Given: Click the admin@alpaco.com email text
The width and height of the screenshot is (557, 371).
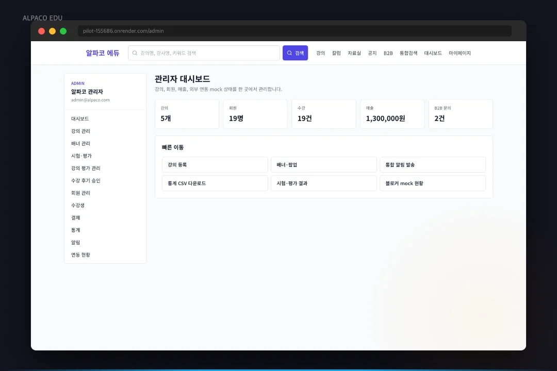Looking at the screenshot, I should pyautogui.click(x=90, y=100).
